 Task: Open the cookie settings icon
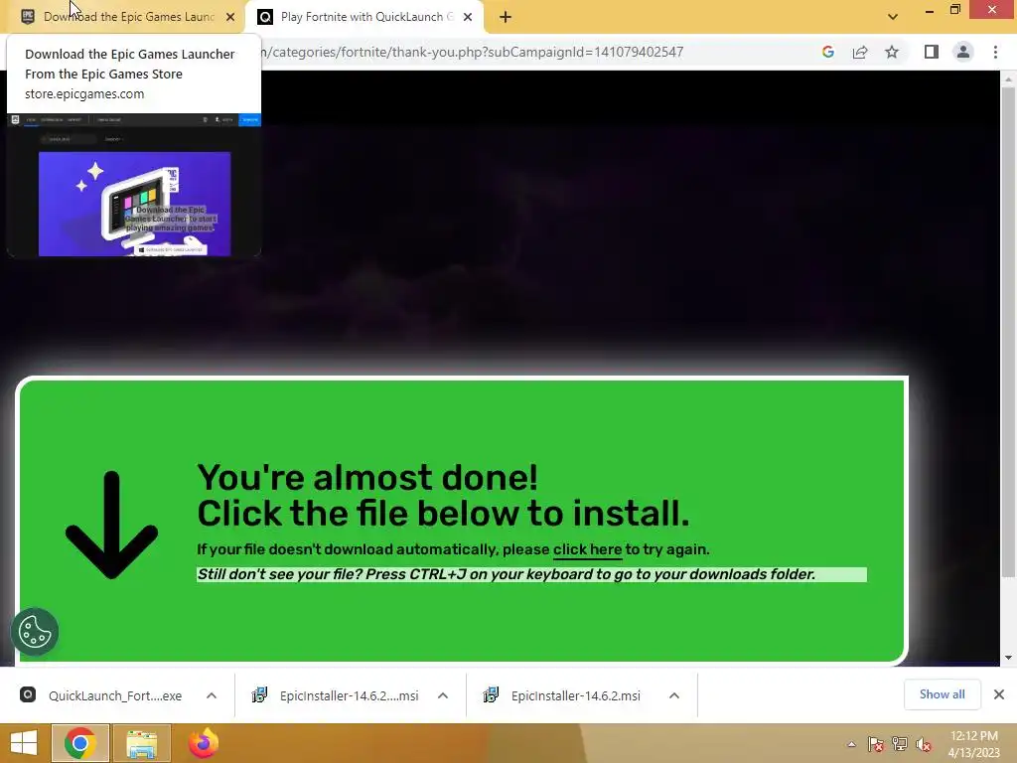(x=35, y=631)
